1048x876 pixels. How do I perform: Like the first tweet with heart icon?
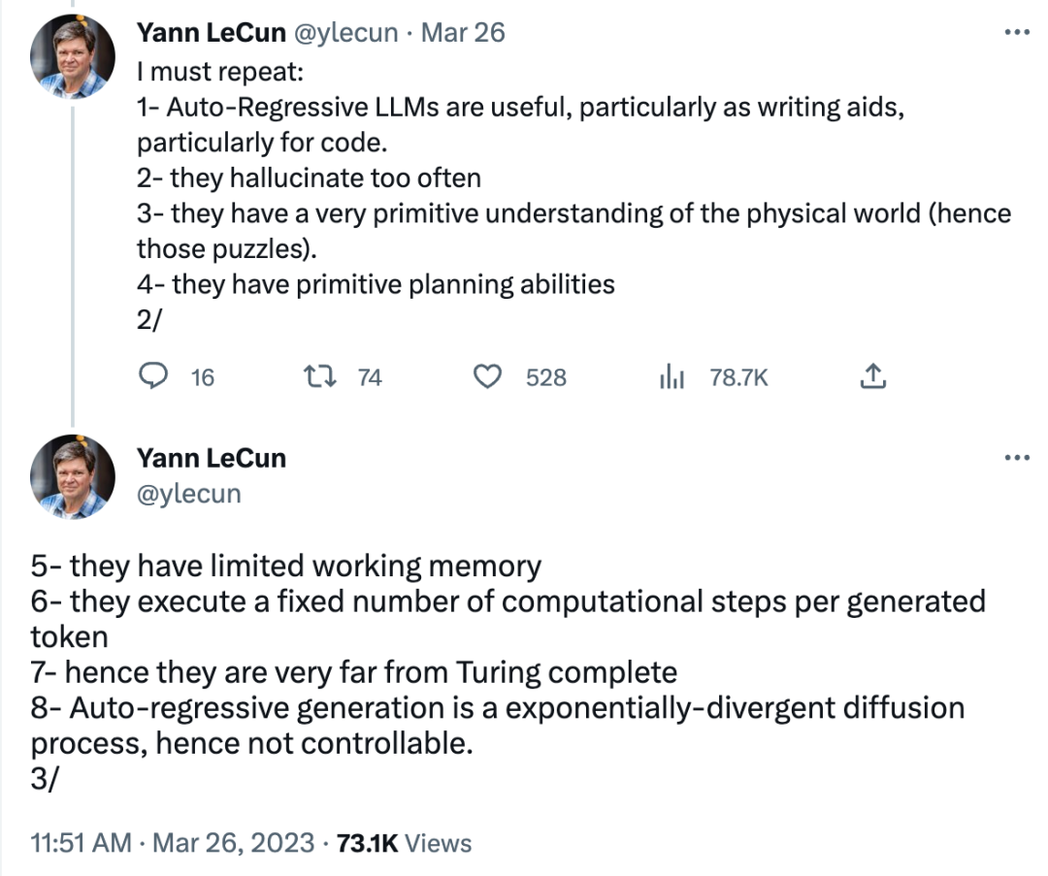pyautogui.click(x=487, y=376)
